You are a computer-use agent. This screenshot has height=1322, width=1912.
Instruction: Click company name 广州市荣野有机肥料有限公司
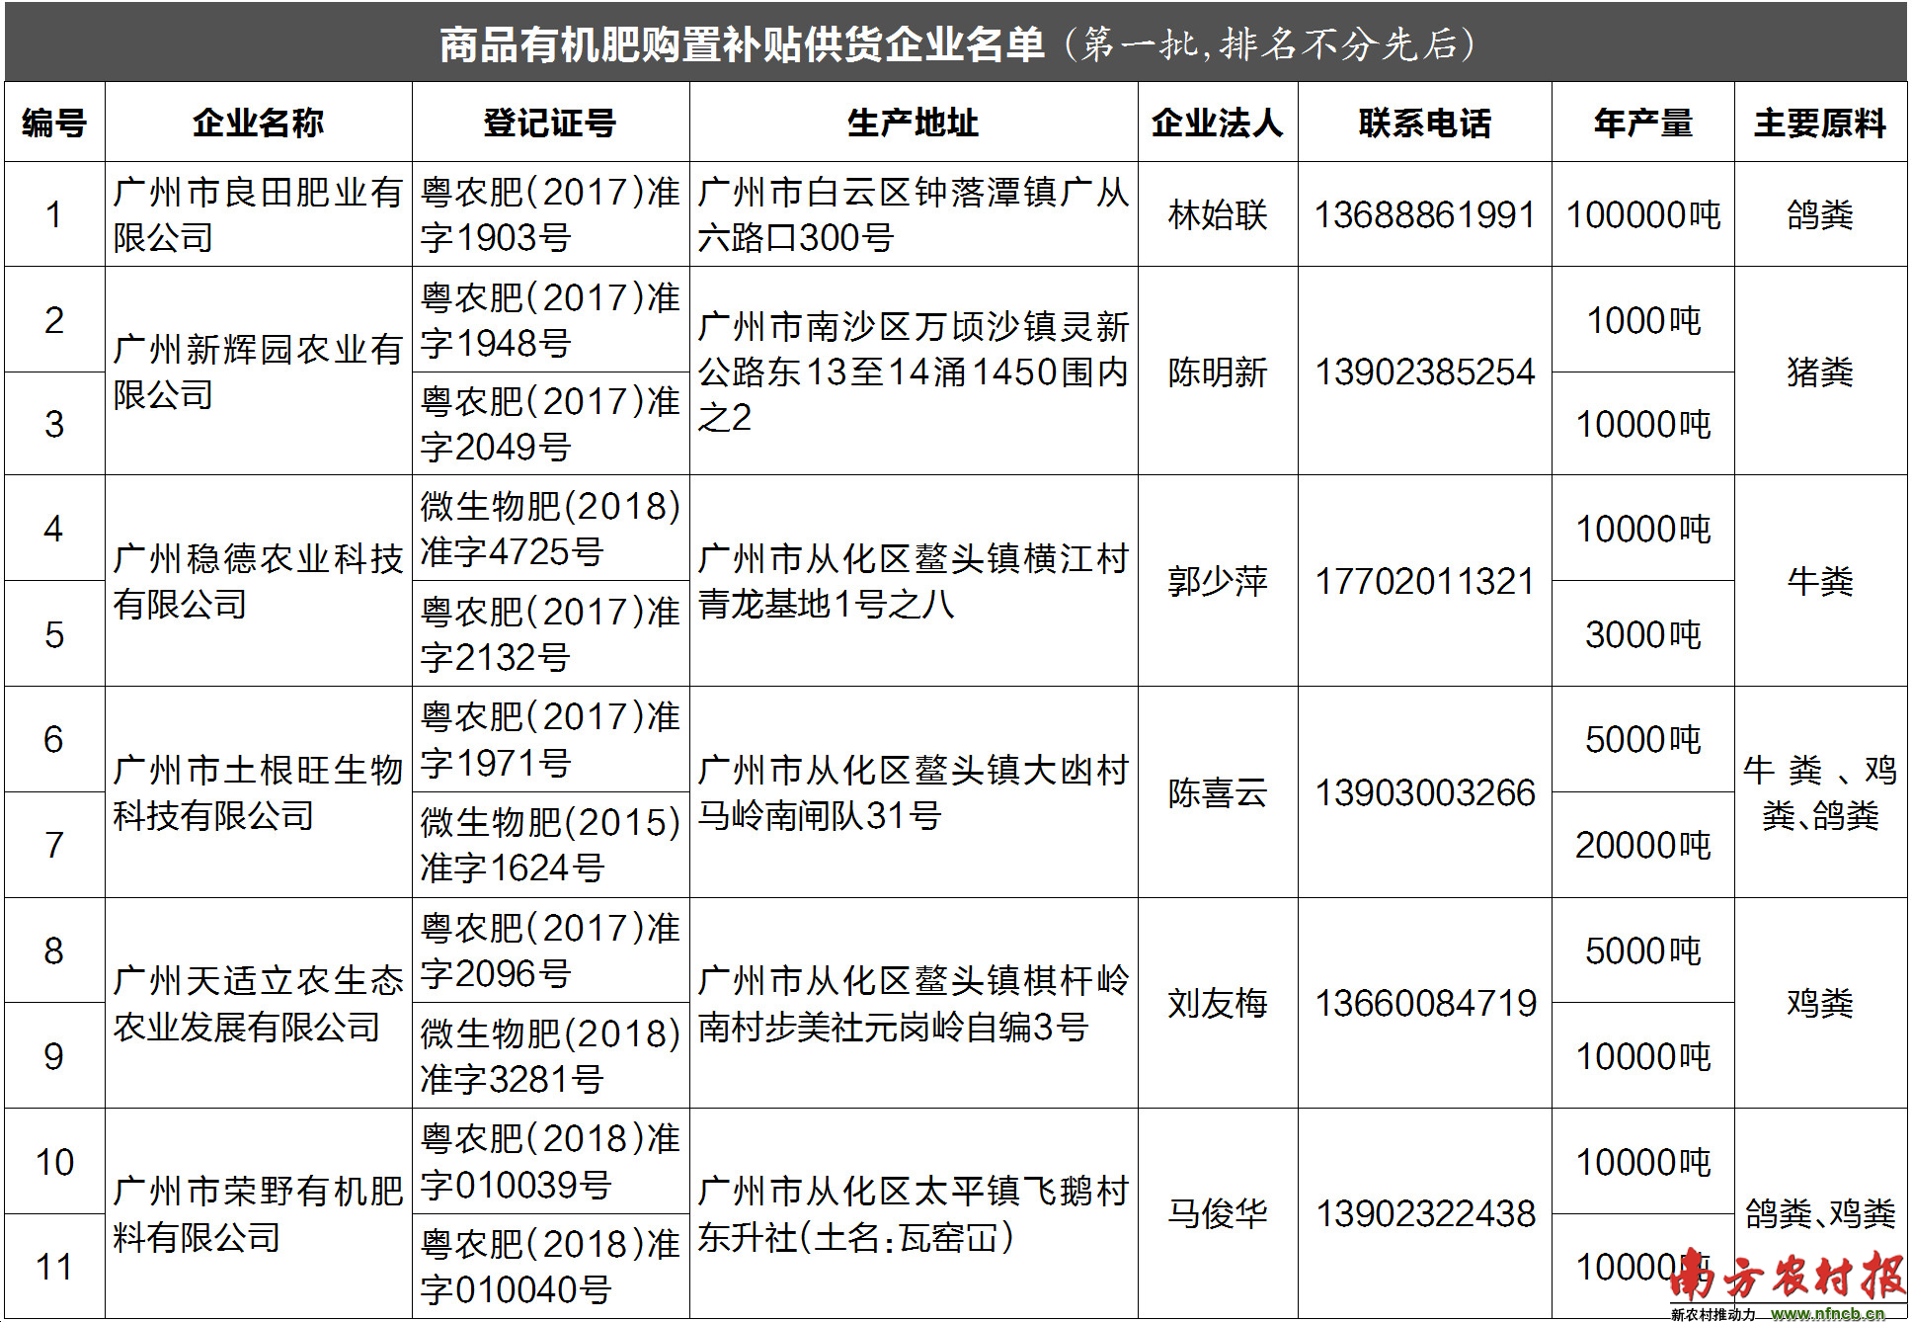(258, 1213)
